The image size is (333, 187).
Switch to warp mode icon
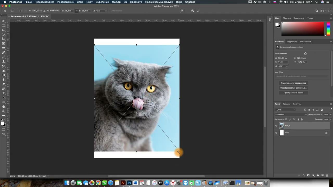182,11
